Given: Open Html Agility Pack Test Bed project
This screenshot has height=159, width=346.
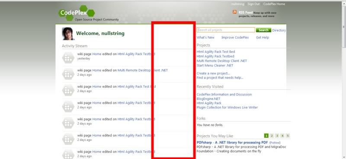Looking at the screenshot, I should (x=216, y=52).
